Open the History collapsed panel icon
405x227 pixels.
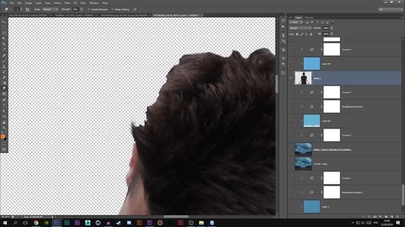(x=283, y=21)
